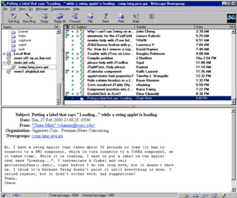Open the File menu
The height and width of the screenshot is (198, 237).
tap(5, 9)
